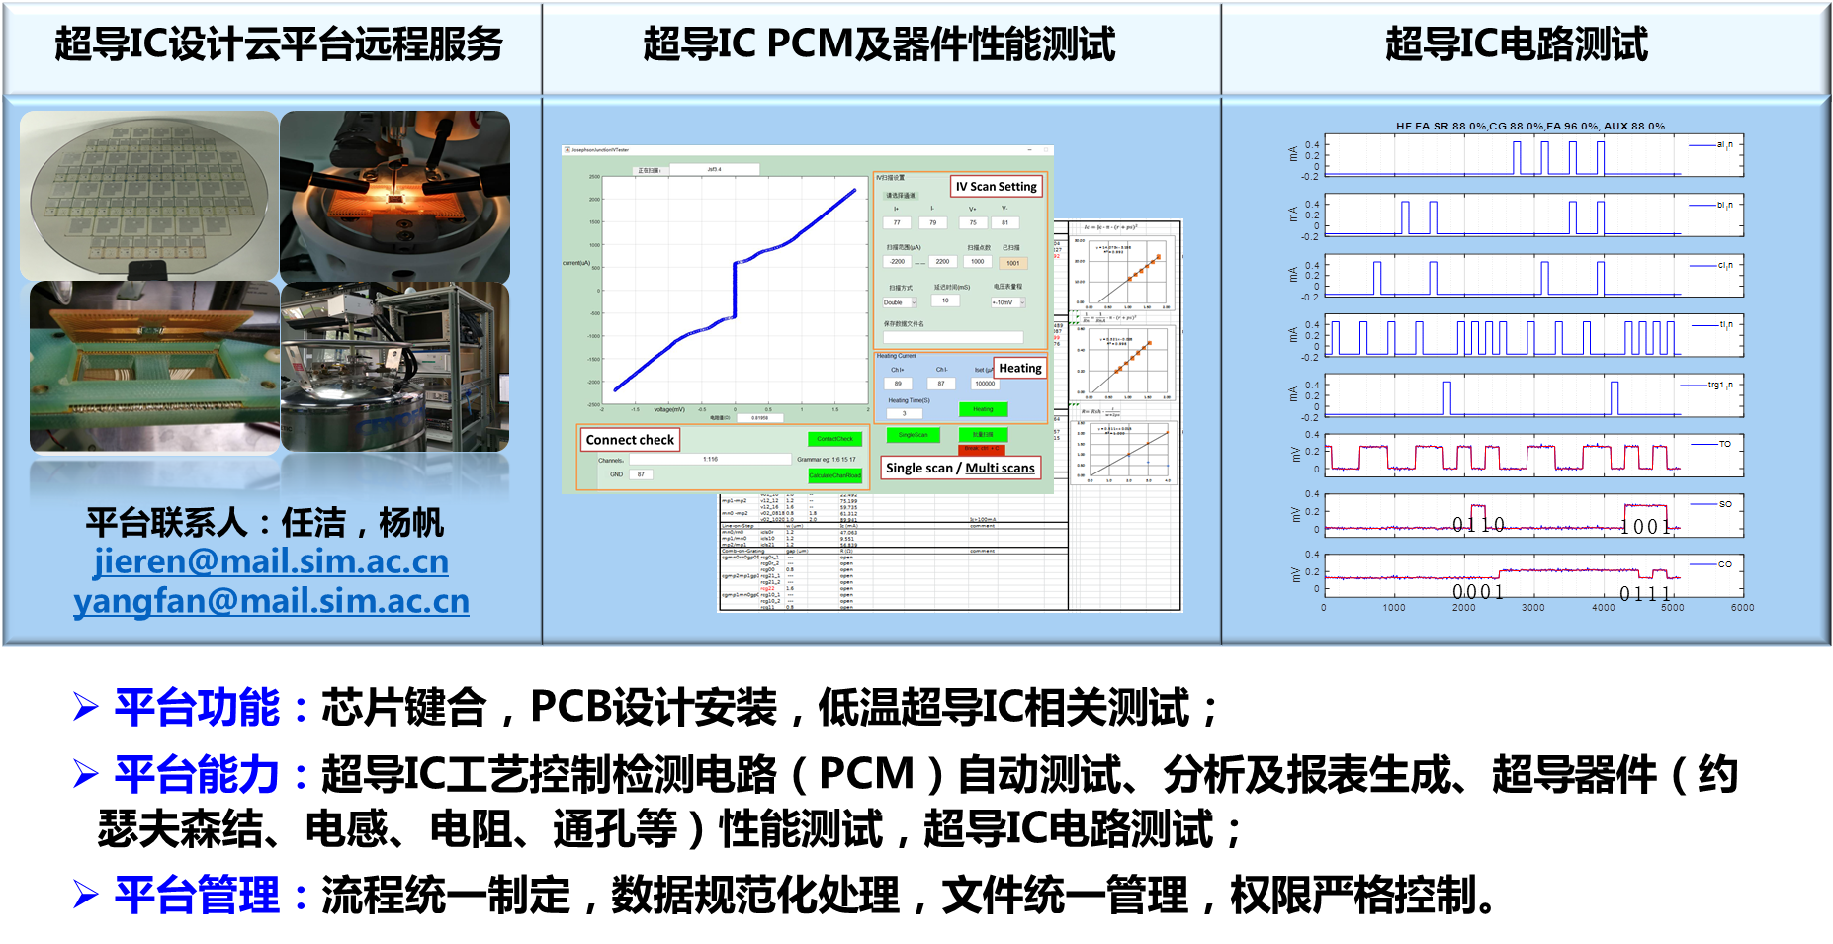
Task: Select the GND input field showing 87
Action: (641, 474)
